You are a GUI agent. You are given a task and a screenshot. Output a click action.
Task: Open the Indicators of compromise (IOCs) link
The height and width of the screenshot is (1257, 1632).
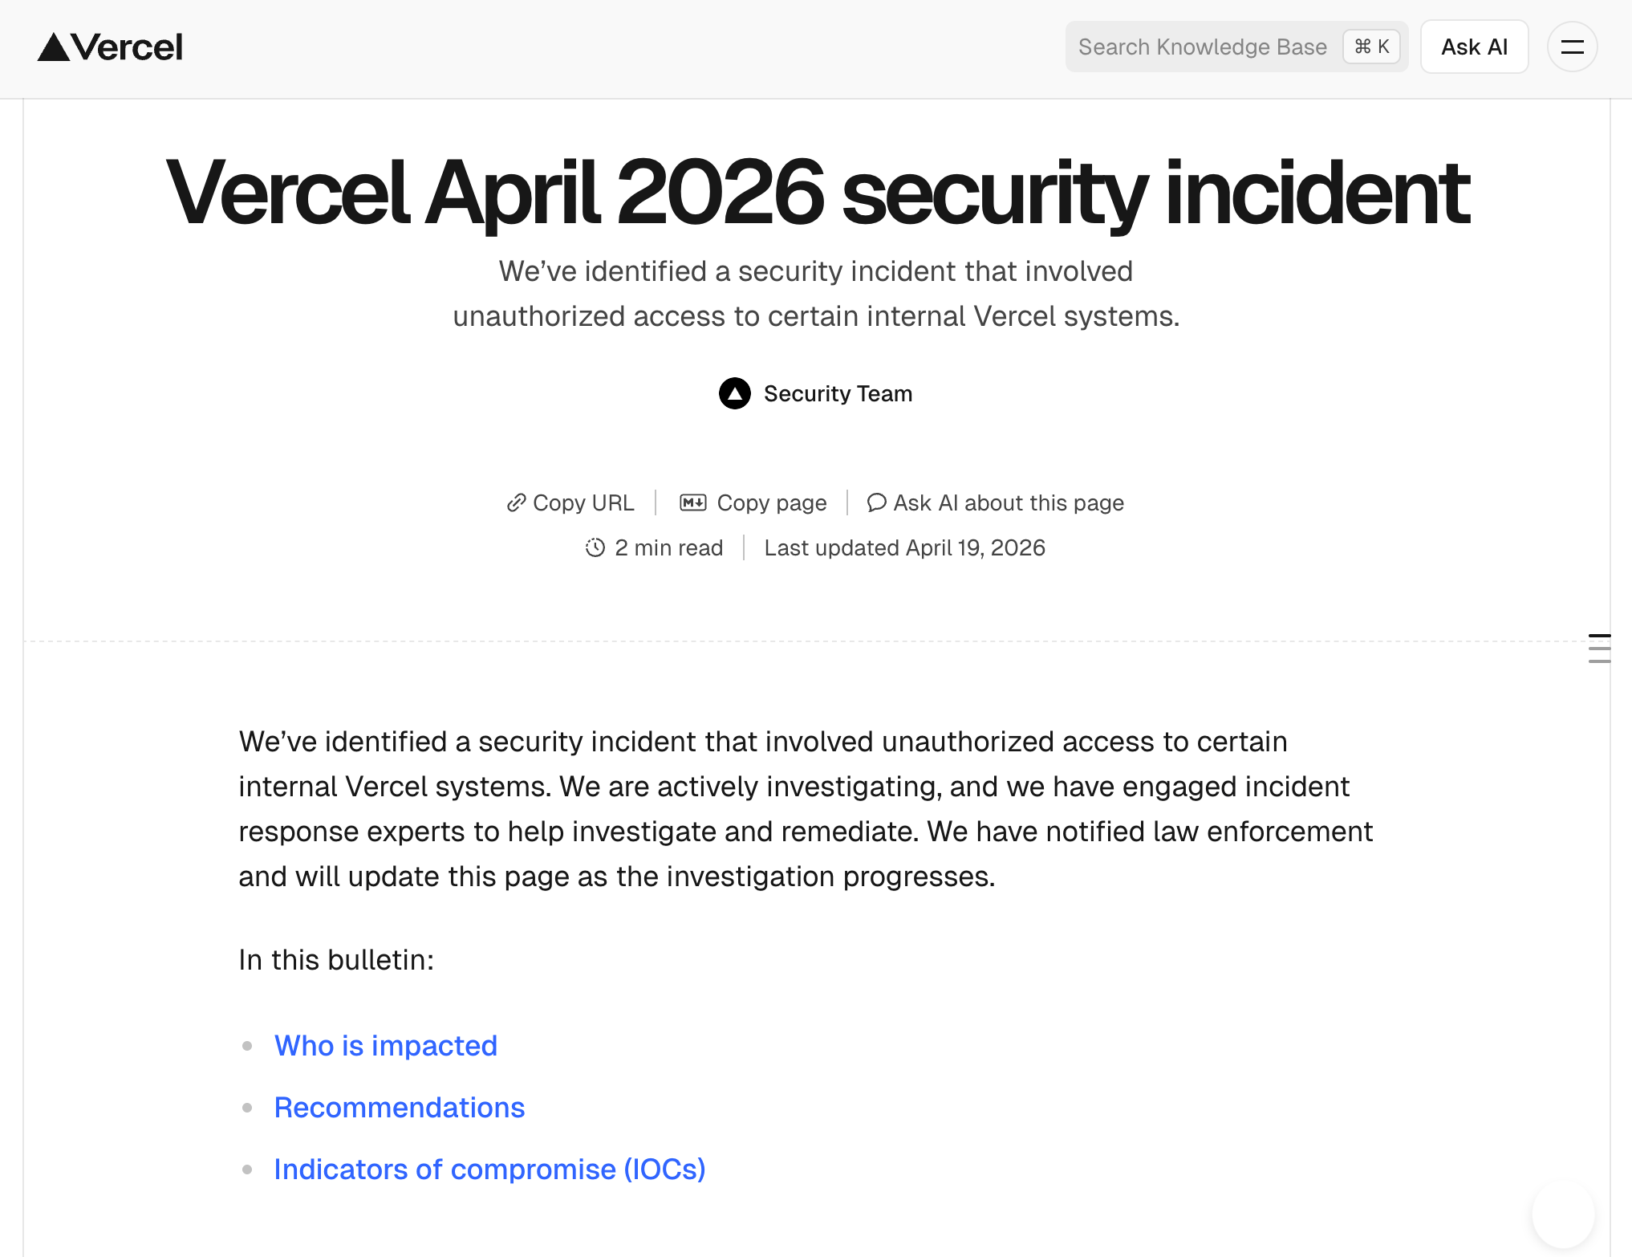(489, 1170)
